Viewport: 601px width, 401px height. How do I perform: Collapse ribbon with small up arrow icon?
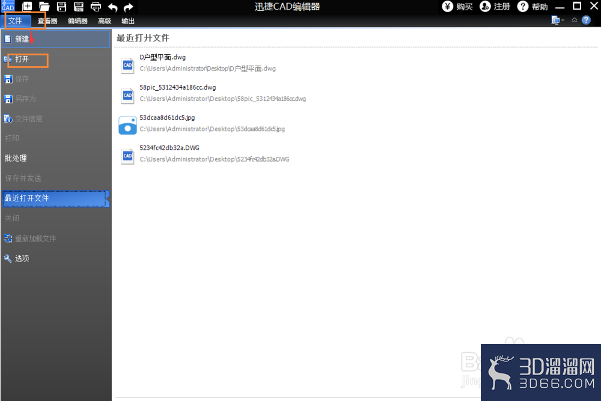click(x=574, y=20)
